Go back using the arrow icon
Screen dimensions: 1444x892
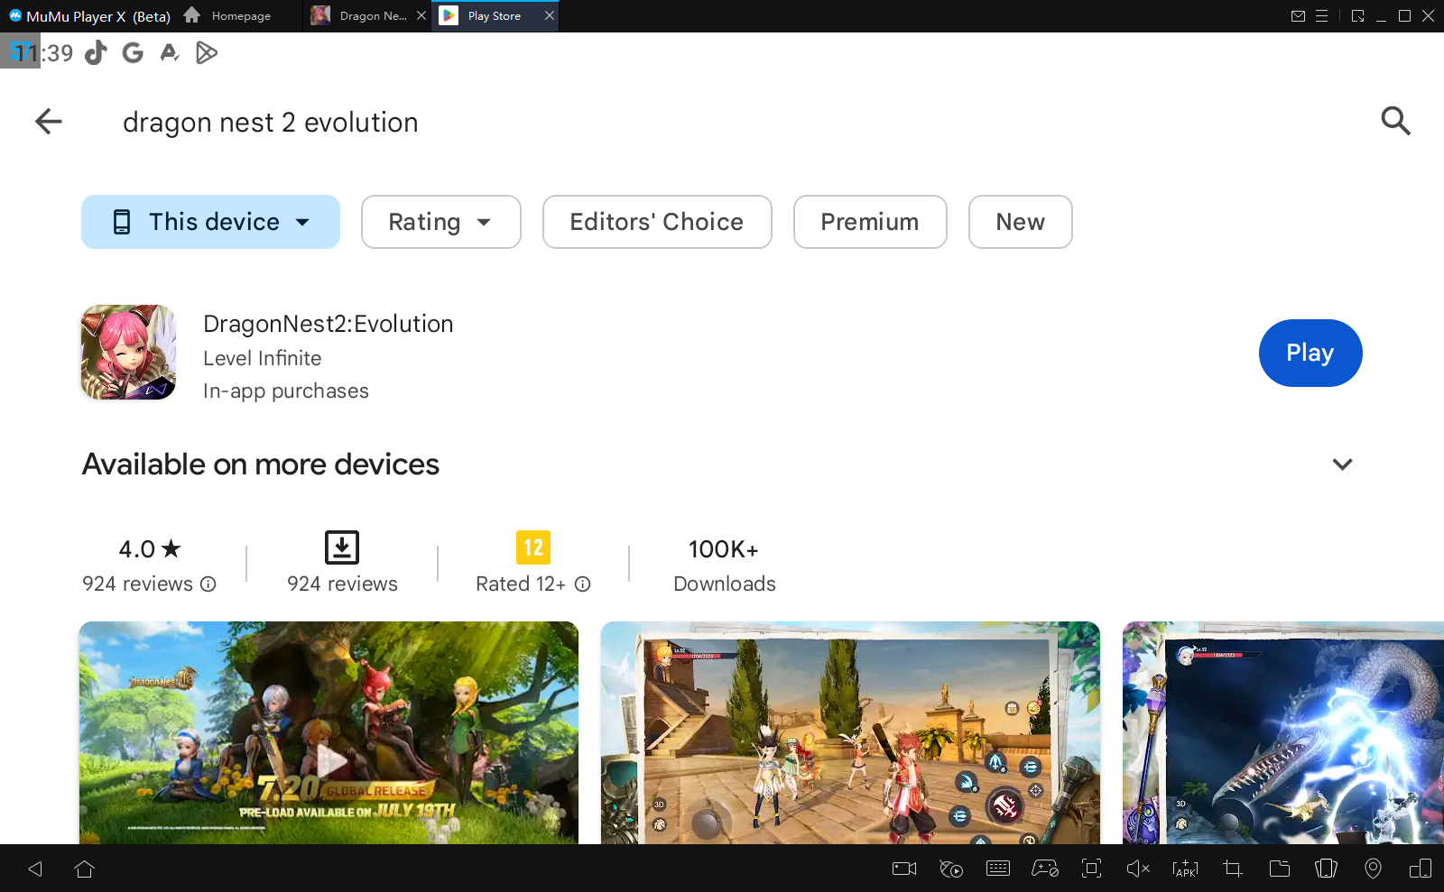tap(49, 121)
